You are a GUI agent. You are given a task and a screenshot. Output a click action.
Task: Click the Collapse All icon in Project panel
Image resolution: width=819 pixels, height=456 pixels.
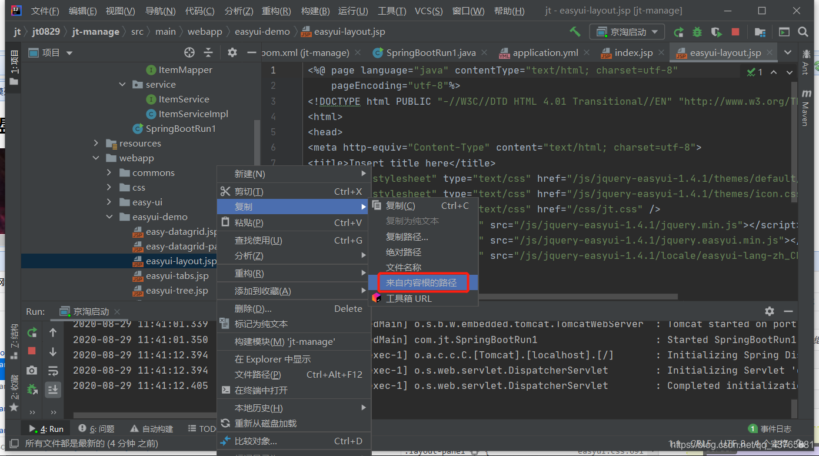coord(208,52)
